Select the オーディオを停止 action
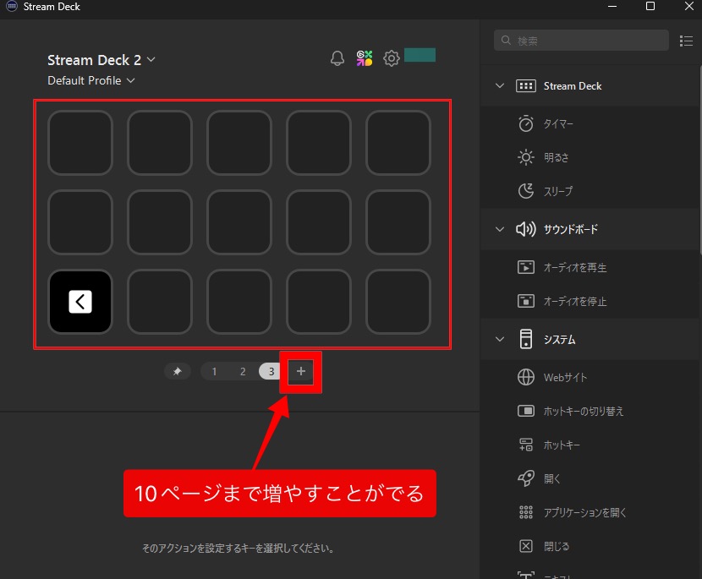Screen dimensions: 702x579 pos(589,301)
